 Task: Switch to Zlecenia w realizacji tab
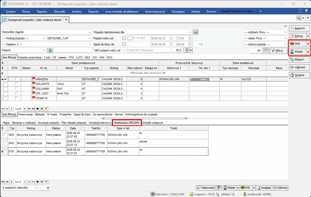pyautogui.click(x=24, y=123)
